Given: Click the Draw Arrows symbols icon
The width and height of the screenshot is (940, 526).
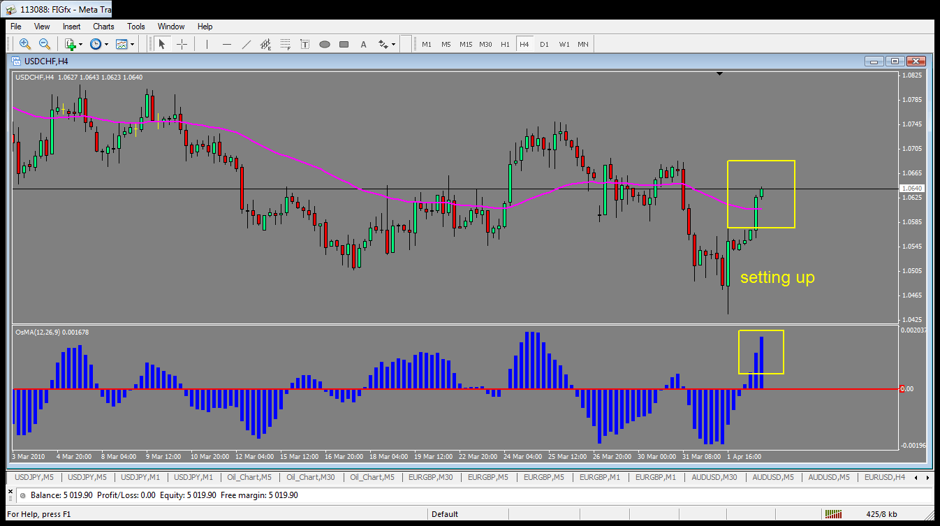Looking at the screenshot, I should click(383, 44).
